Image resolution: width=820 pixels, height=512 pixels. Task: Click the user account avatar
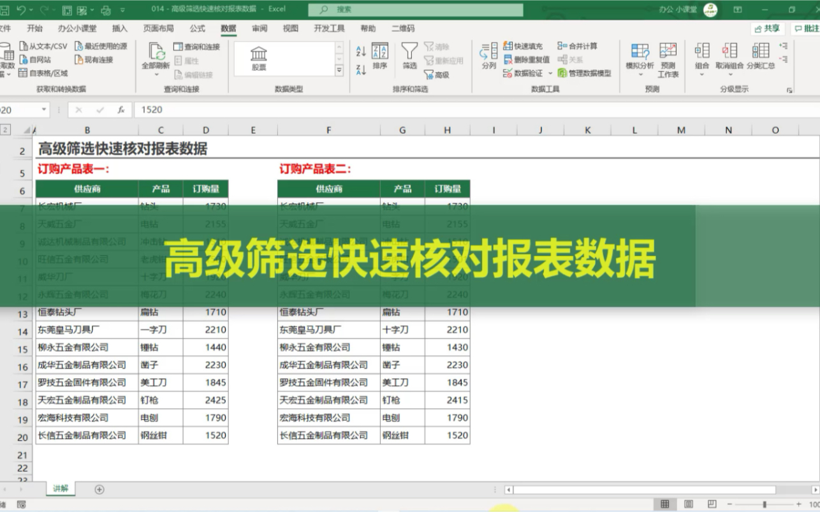[710, 10]
